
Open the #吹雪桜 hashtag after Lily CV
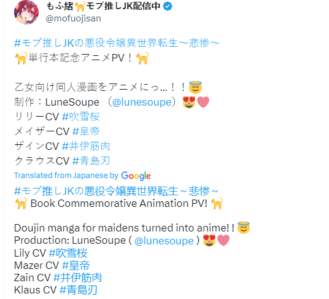click(x=68, y=253)
